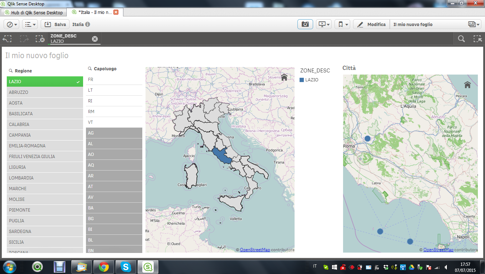
Task: Deselect the LAZIO region
Action: click(45, 82)
